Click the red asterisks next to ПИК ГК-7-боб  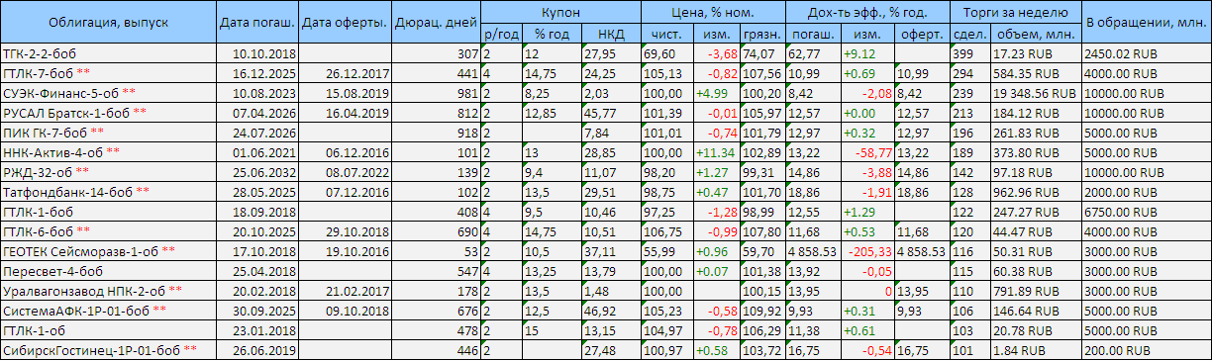(97, 131)
